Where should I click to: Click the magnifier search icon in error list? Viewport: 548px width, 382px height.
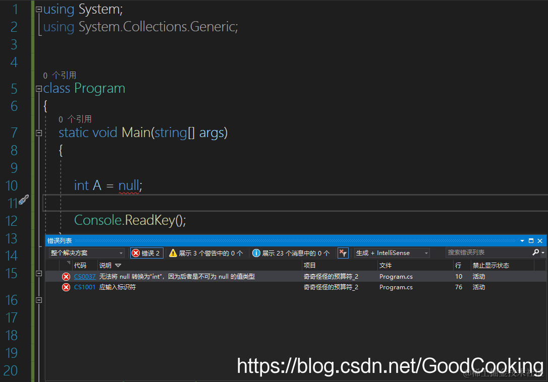(x=535, y=252)
